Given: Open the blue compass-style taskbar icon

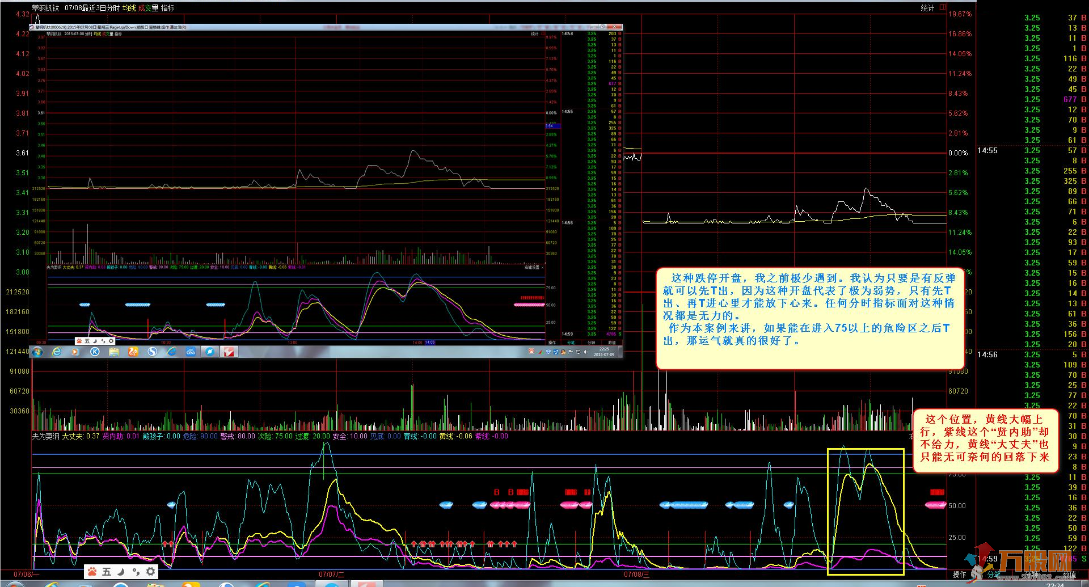Looking at the screenshot, I should (210, 352).
